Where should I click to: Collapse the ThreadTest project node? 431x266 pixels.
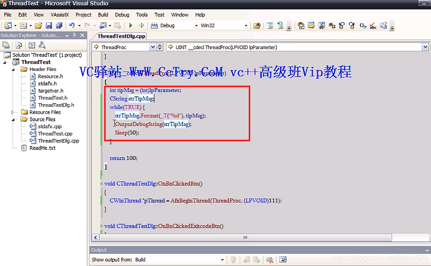[x=5, y=62]
